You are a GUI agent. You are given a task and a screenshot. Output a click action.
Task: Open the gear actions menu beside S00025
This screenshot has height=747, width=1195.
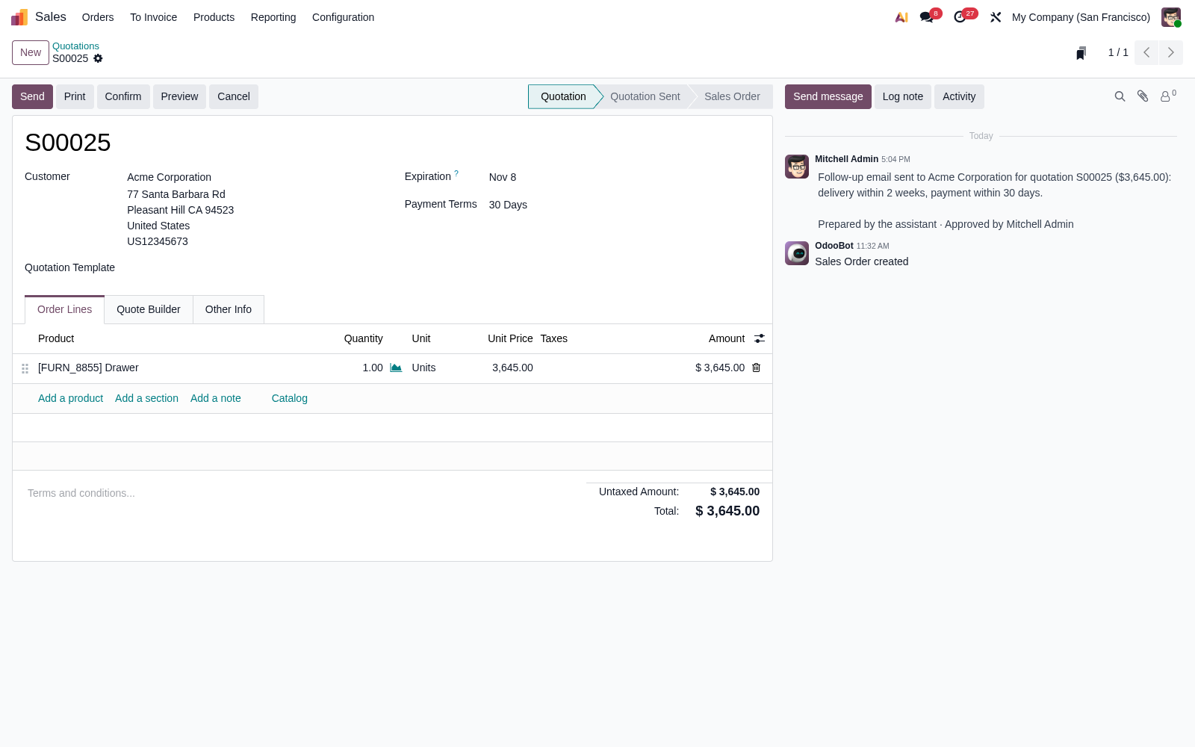coord(98,58)
